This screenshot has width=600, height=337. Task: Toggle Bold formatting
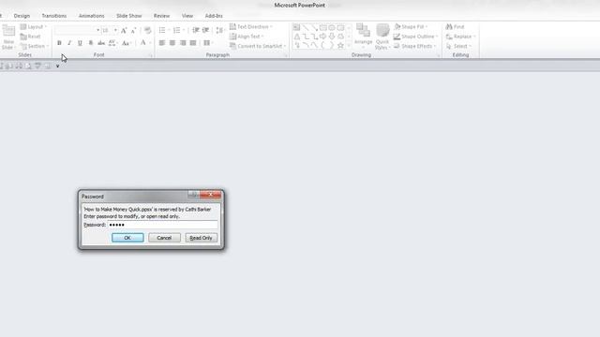pos(59,43)
